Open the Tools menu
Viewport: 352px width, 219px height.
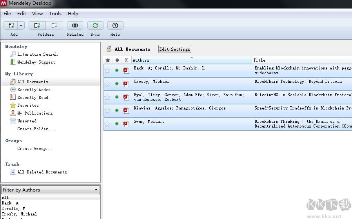[55, 14]
